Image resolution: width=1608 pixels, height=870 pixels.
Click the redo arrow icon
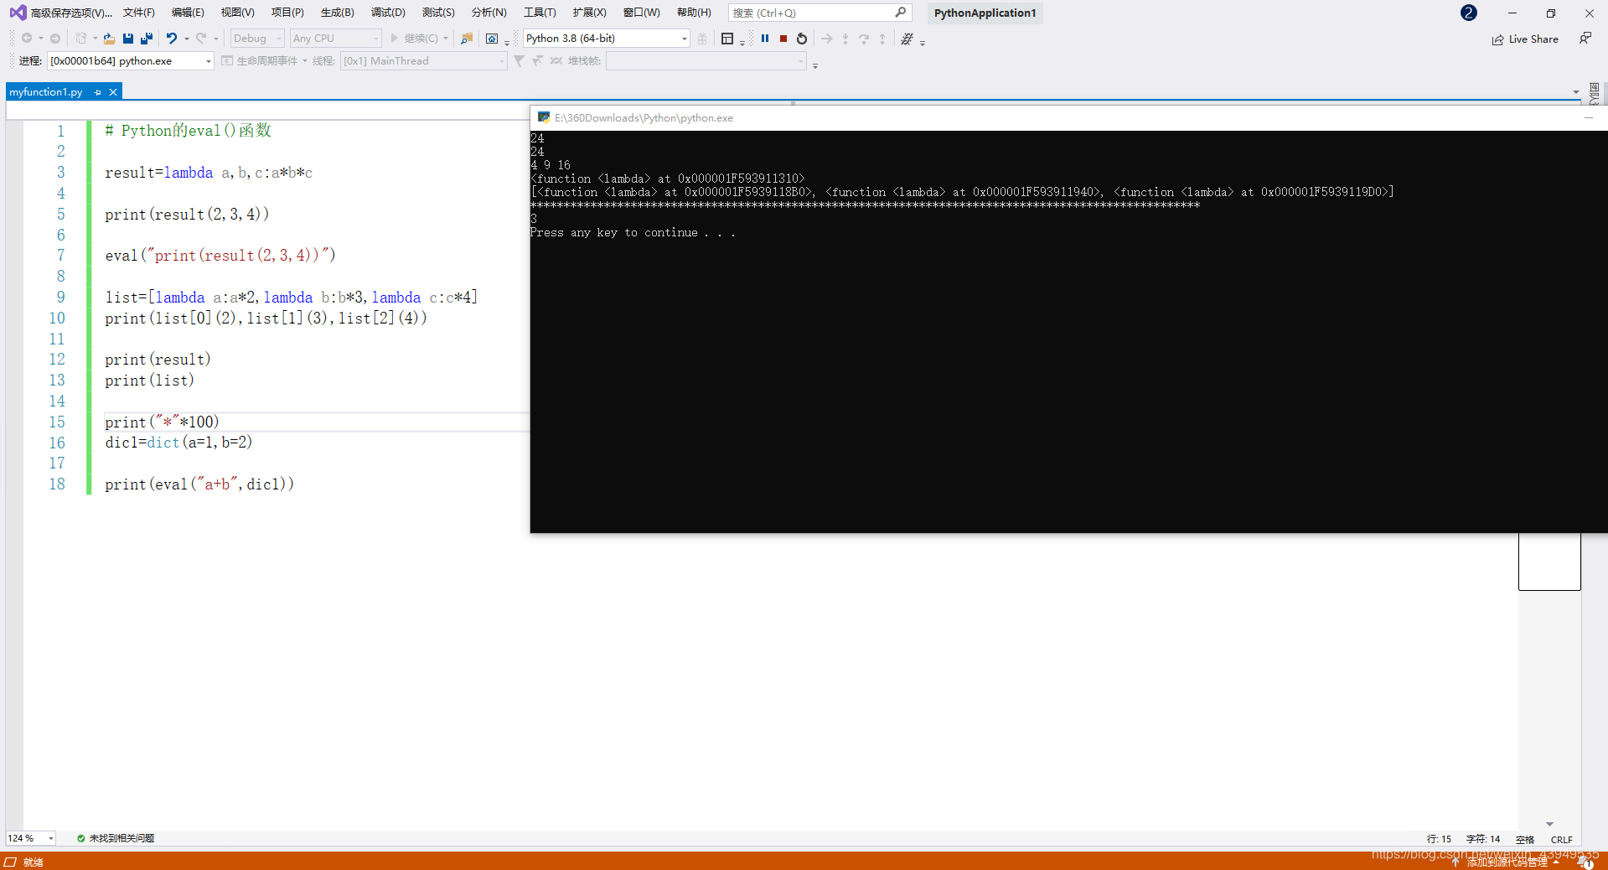pos(201,39)
